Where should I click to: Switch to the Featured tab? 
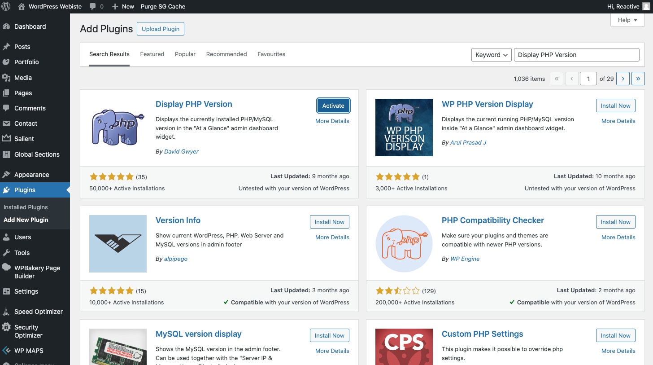pos(152,54)
